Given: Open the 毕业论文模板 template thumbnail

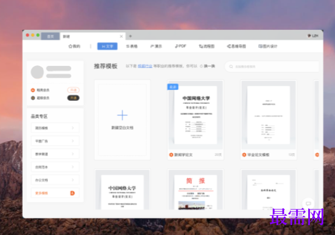Looking at the screenshot, I should pos(268,115).
